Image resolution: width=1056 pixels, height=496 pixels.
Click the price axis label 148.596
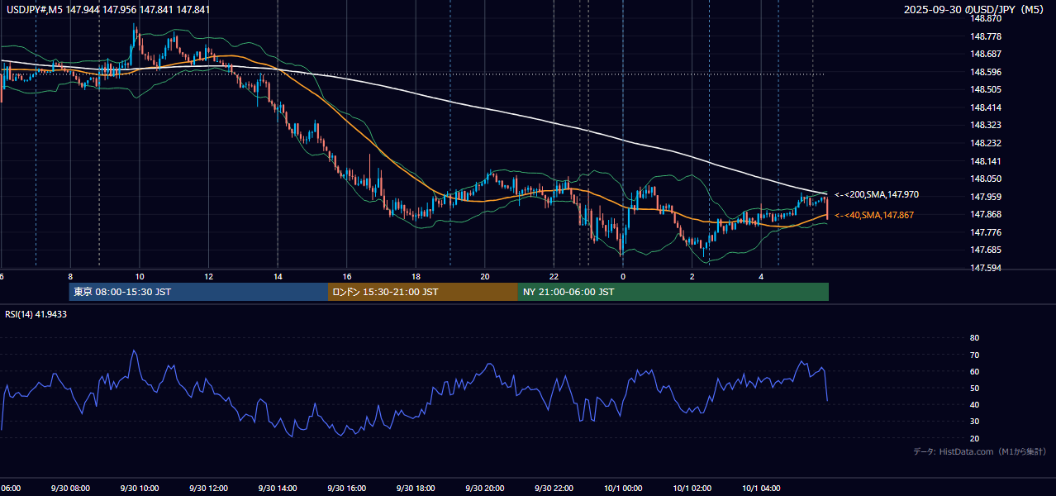(x=987, y=72)
